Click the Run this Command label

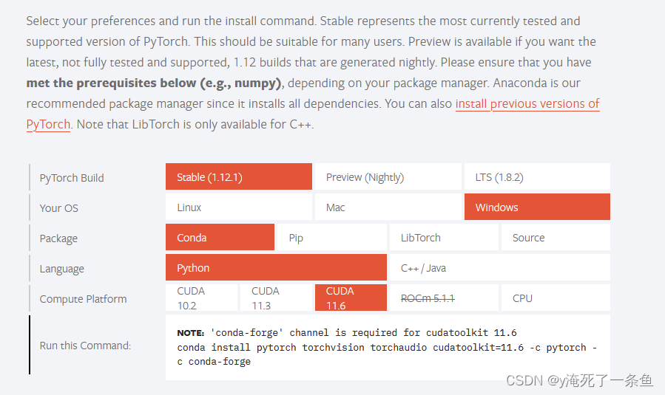click(85, 346)
